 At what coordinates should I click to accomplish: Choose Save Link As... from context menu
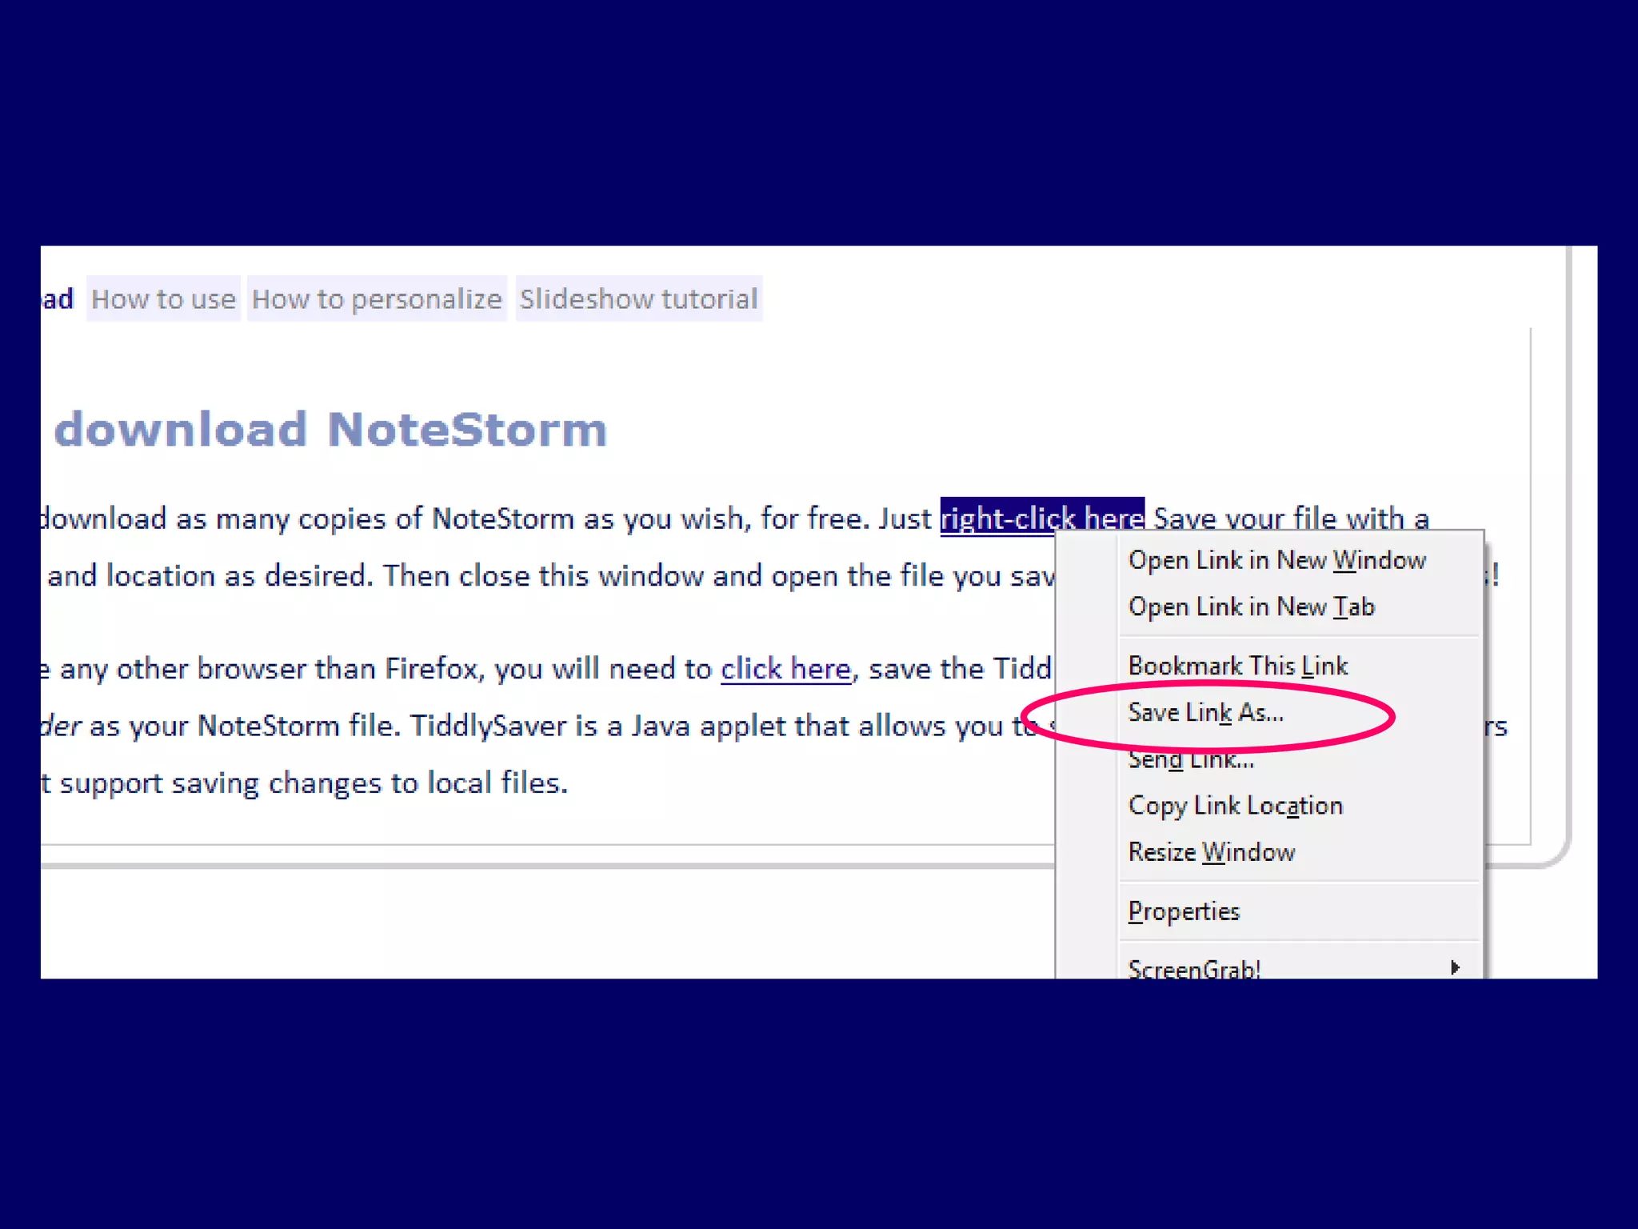(1205, 712)
